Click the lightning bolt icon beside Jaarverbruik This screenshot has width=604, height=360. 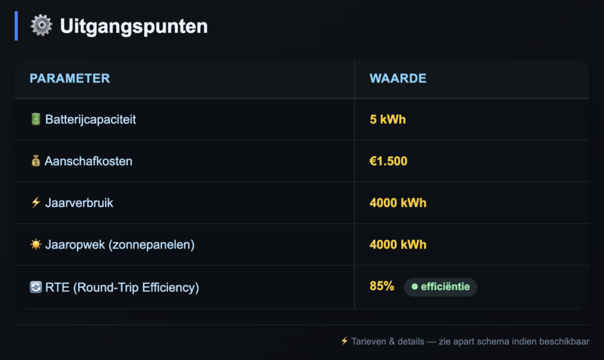35,203
